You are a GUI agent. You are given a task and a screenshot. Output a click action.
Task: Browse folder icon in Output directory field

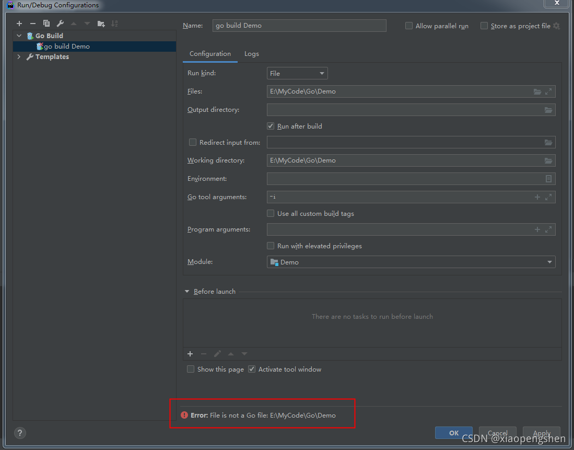click(x=548, y=110)
